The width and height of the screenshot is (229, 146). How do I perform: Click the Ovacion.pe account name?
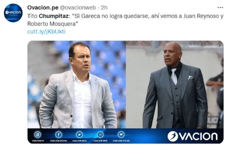[x=43, y=7]
